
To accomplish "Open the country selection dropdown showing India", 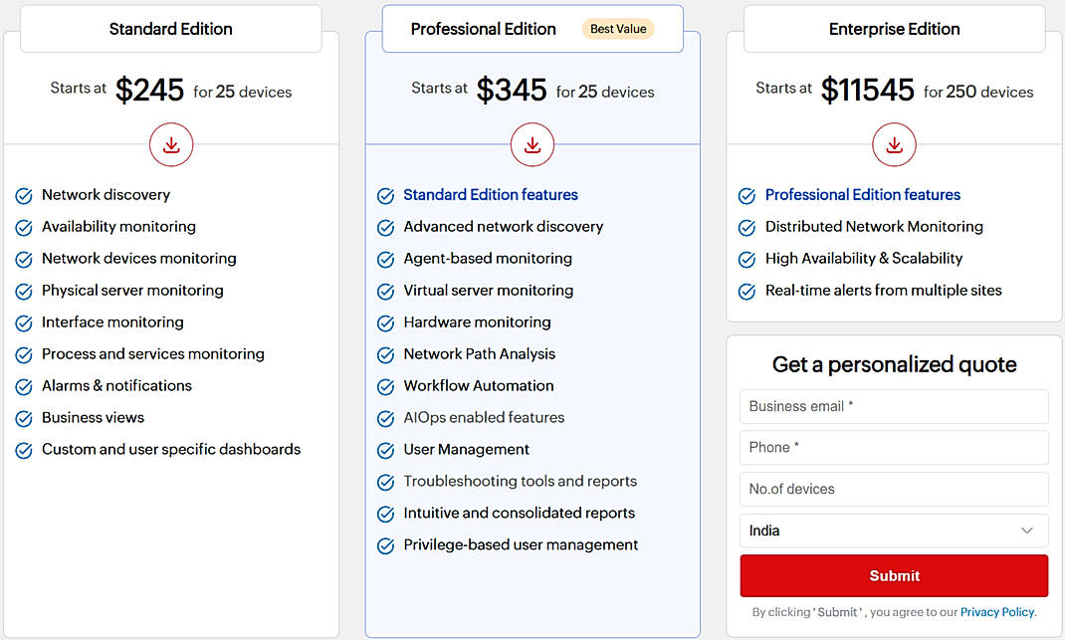I will pos(893,531).
